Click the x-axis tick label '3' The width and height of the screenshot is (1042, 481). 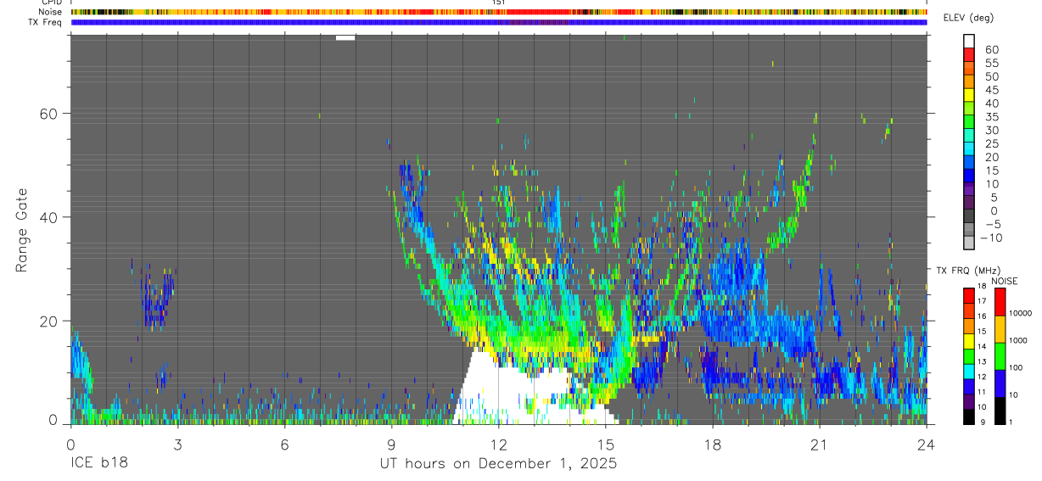(x=177, y=444)
